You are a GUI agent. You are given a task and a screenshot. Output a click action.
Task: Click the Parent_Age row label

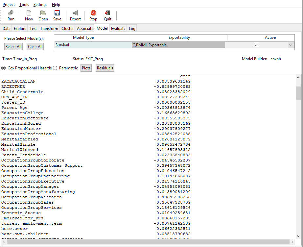(x=14, y=108)
